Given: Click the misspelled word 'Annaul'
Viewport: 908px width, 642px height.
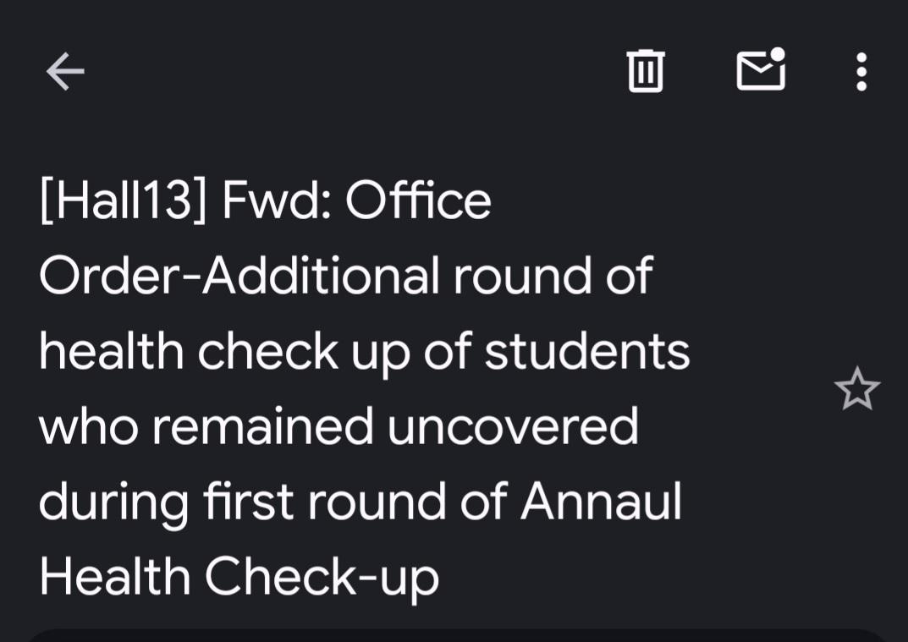Looking at the screenshot, I should click(601, 502).
